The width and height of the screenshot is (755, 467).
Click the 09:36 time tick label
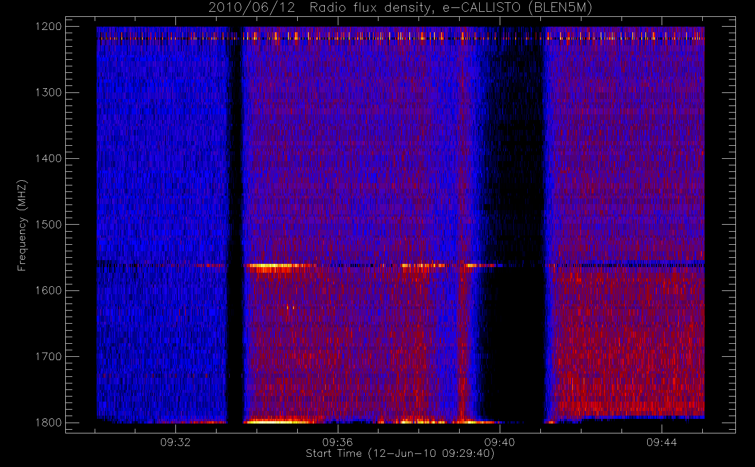click(337, 442)
